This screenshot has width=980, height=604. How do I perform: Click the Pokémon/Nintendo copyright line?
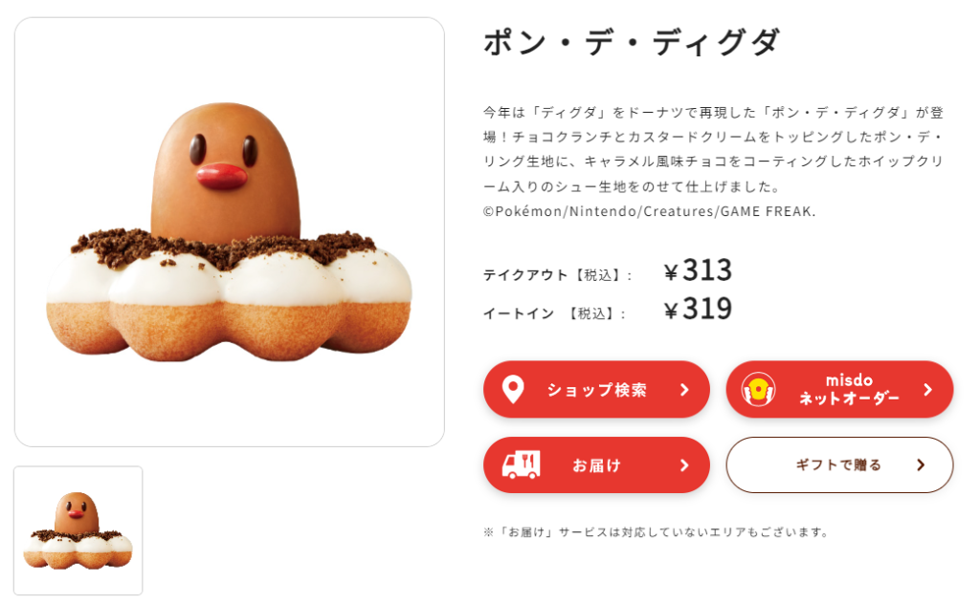(x=650, y=211)
